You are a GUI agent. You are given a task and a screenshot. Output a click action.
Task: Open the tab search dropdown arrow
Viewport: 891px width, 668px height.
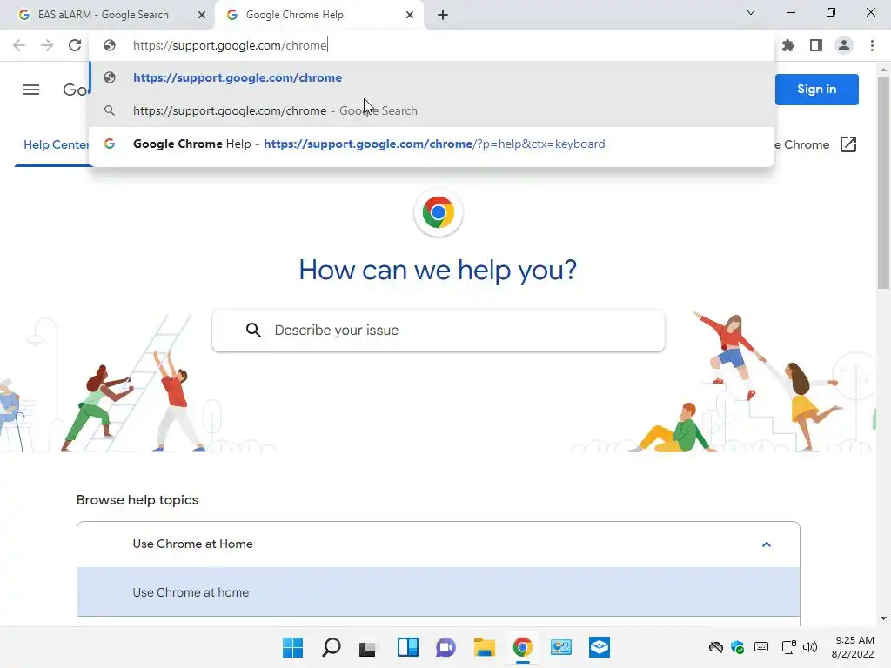click(x=751, y=12)
